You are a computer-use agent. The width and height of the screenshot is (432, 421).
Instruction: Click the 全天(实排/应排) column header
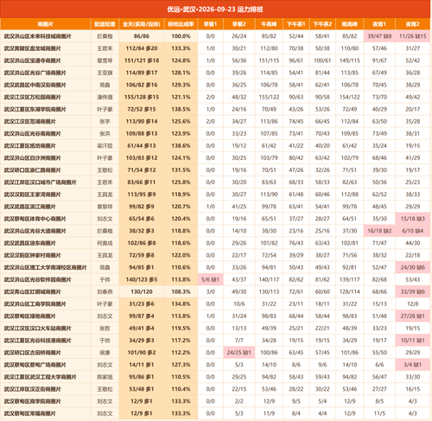[x=142, y=24]
